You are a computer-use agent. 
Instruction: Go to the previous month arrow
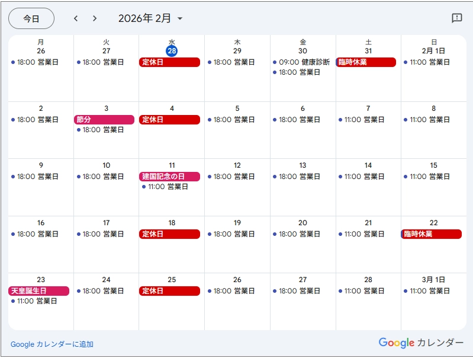(x=76, y=18)
